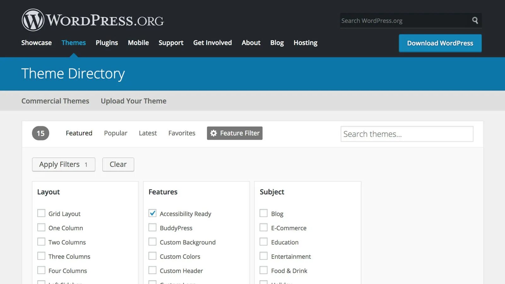
Task: Click the magnifying glass search icon
Action: click(475, 21)
